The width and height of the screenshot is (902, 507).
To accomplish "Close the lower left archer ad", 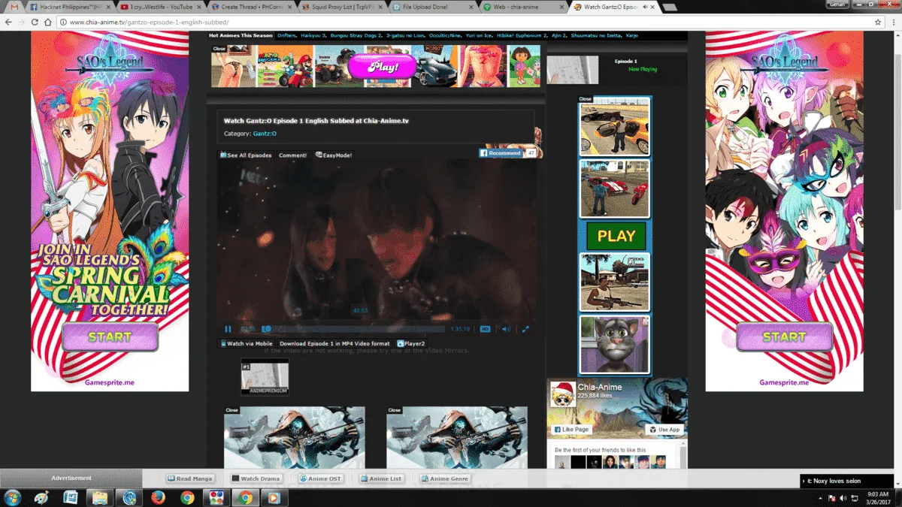I will 232,410.
